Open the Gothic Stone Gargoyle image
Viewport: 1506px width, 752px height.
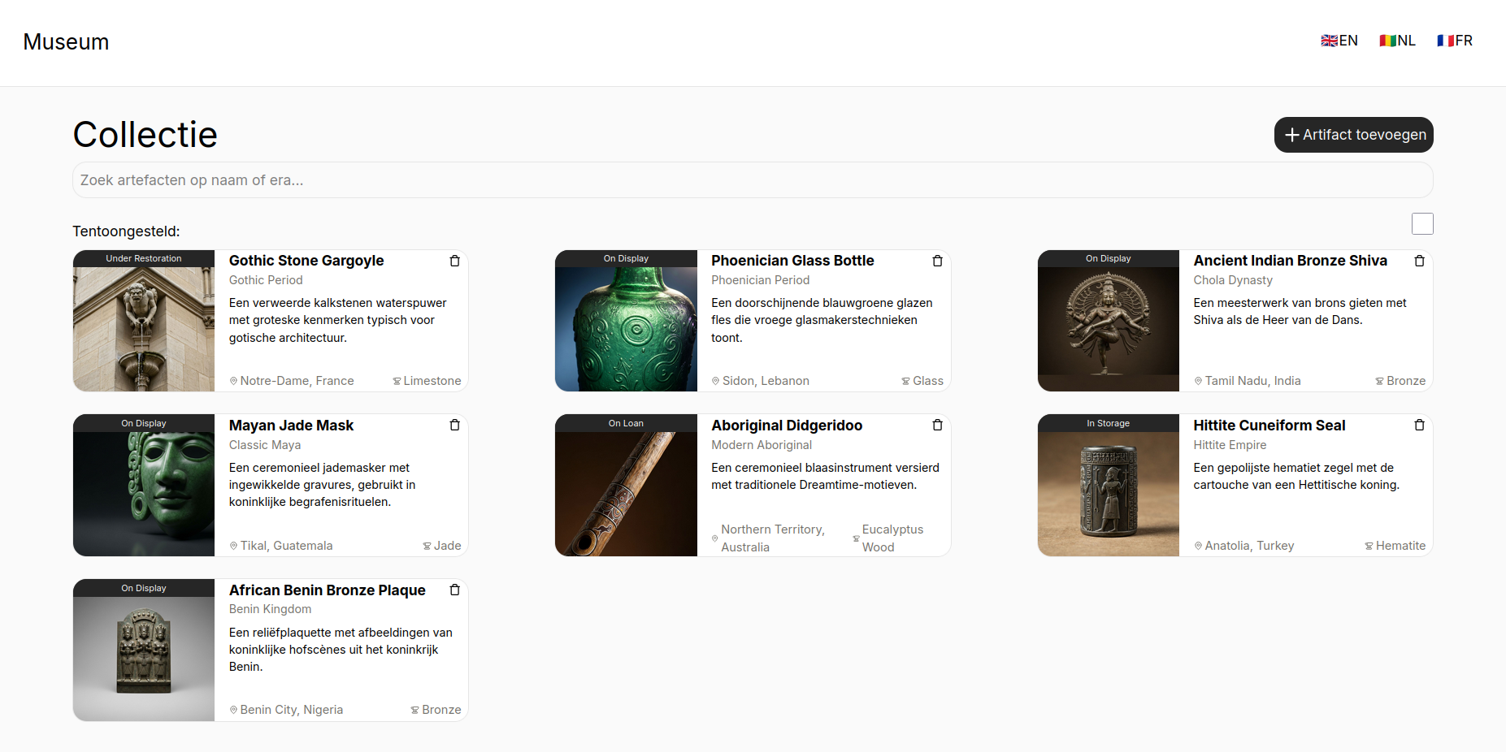click(x=144, y=329)
